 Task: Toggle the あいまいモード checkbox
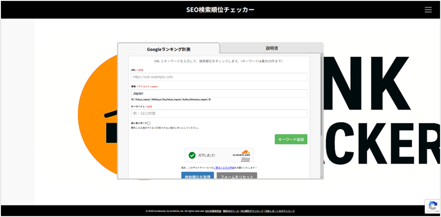click(149, 123)
